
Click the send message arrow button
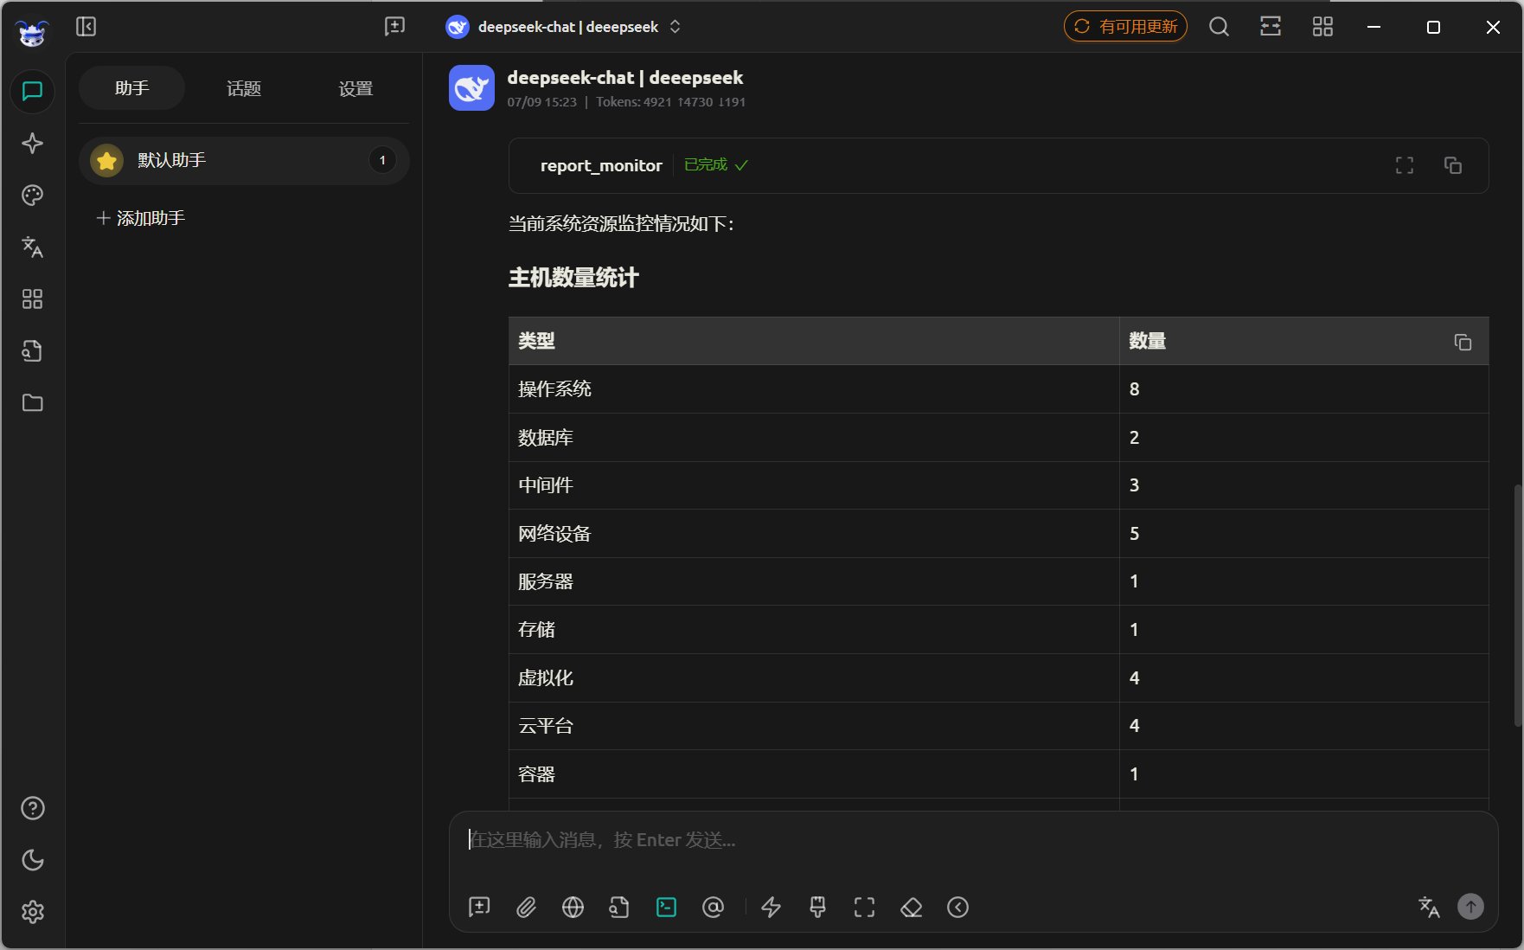pyautogui.click(x=1470, y=907)
